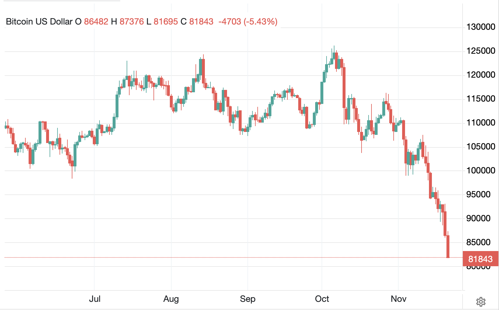Open the chart settings gear icon
The height and width of the screenshot is (310, 499).
(481, 302)
